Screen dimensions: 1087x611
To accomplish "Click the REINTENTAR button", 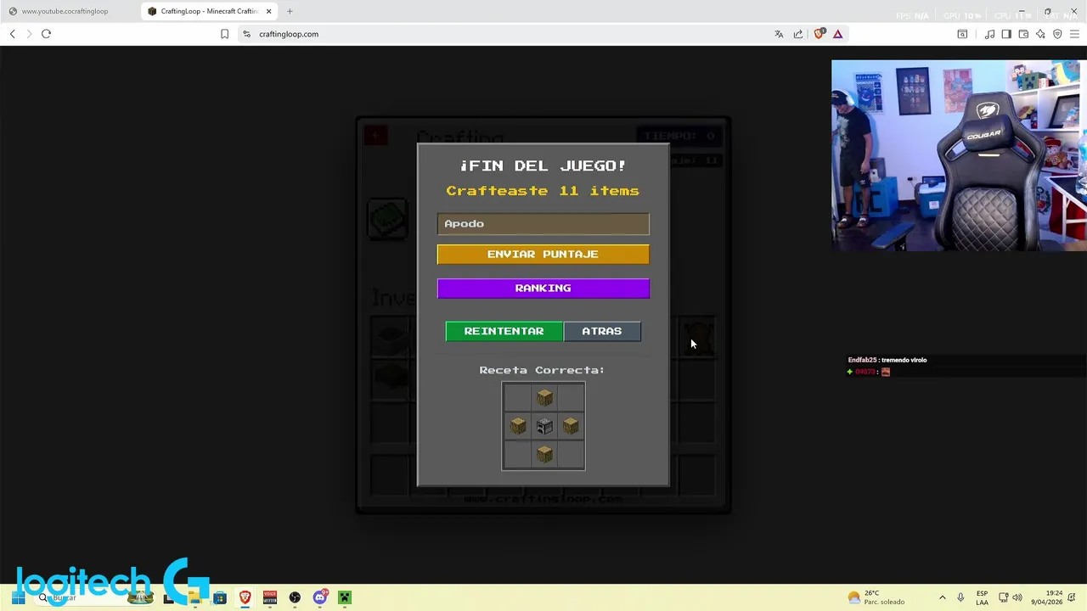I will pos(504,331).
